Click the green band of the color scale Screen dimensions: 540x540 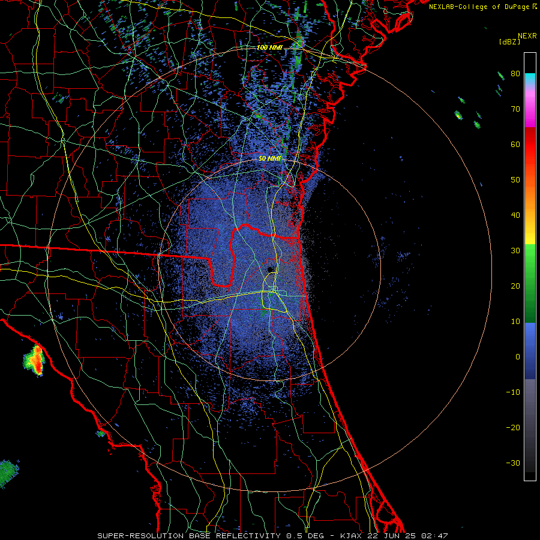[530, 283]
